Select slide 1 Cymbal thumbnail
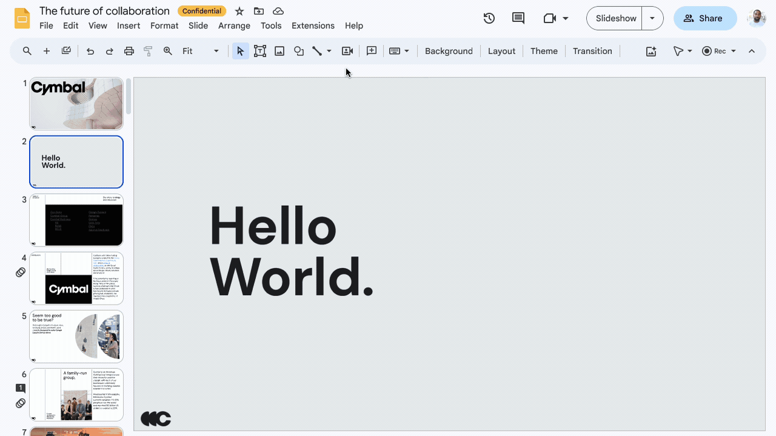This screenshot has height=436, width=776. click(76, 104)
